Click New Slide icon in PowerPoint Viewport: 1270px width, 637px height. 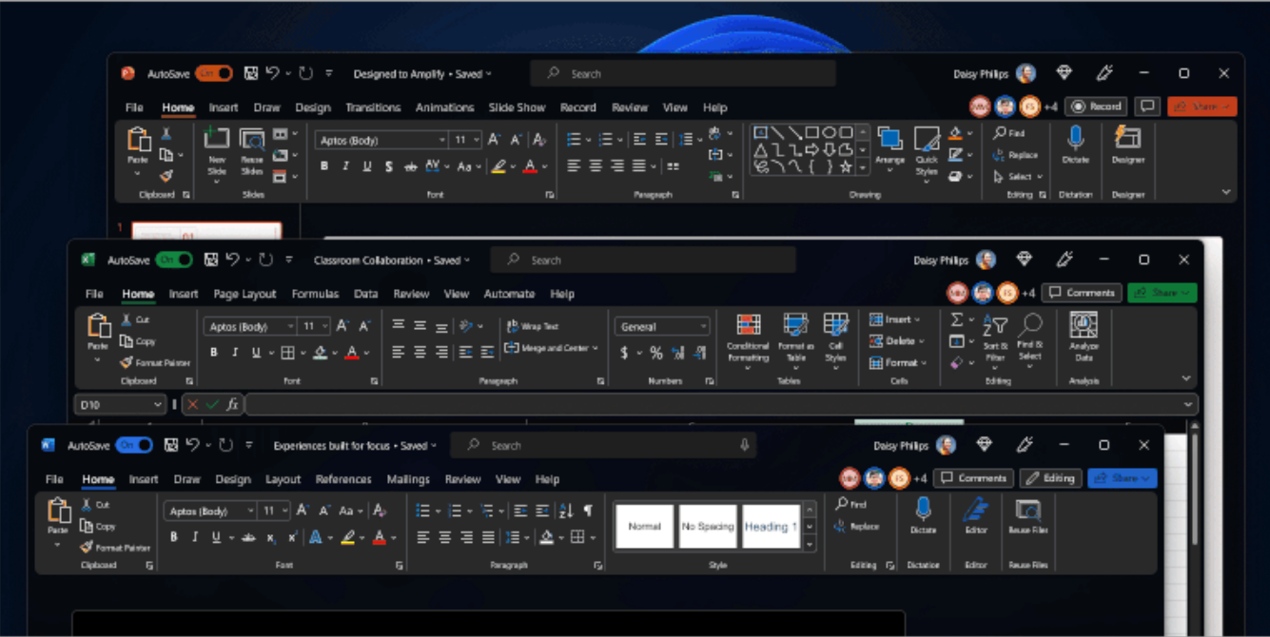tap(217, 139)
